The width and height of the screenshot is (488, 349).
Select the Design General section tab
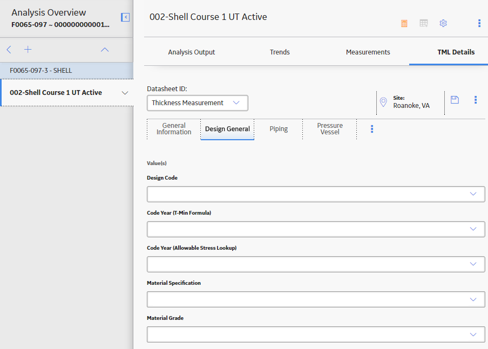227,129
